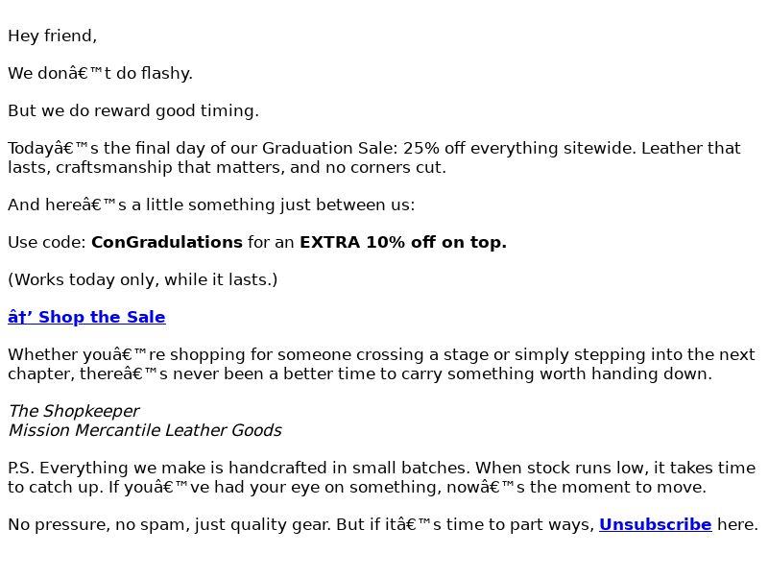Click the crossing a stage sentence
The image size is (768, 578).
(x=381, y=354)
